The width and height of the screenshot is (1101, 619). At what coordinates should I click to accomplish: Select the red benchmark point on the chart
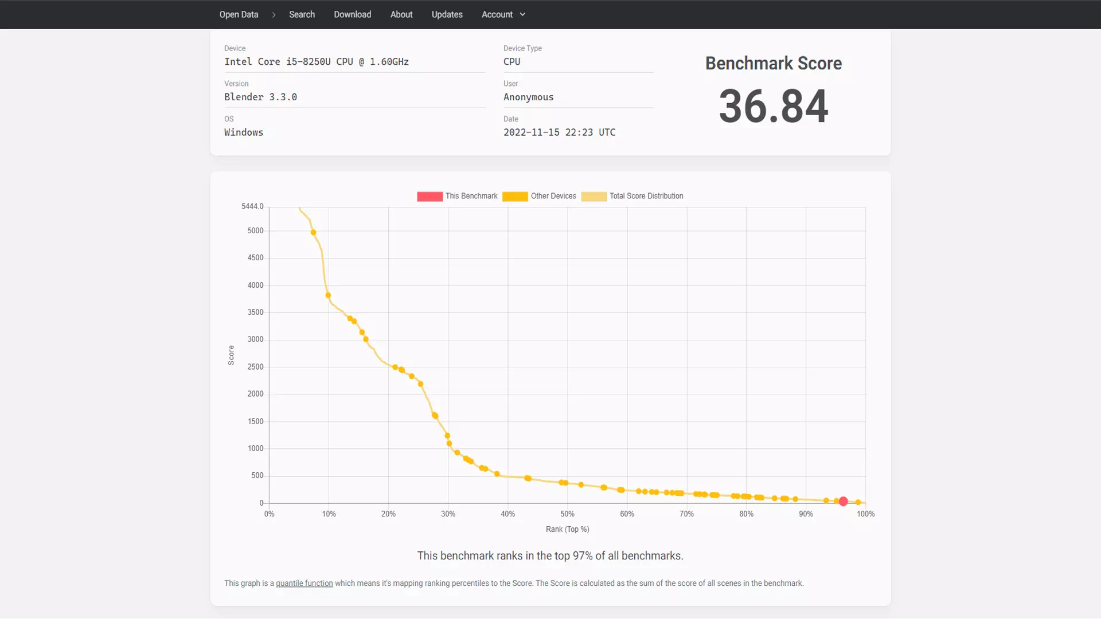843,501
